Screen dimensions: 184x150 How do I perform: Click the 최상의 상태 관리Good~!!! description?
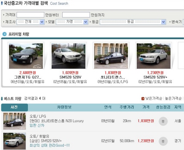49,145
